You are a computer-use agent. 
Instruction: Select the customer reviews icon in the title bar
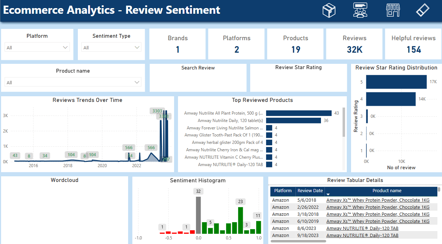tap(360, 10)
